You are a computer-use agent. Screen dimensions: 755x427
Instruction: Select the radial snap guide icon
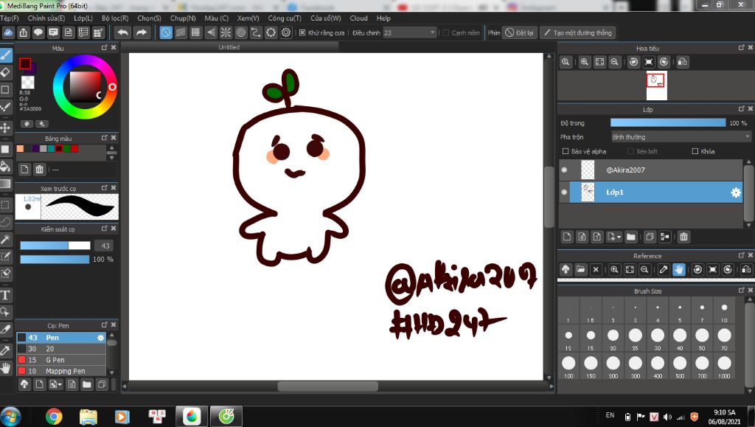coord(226,32)
